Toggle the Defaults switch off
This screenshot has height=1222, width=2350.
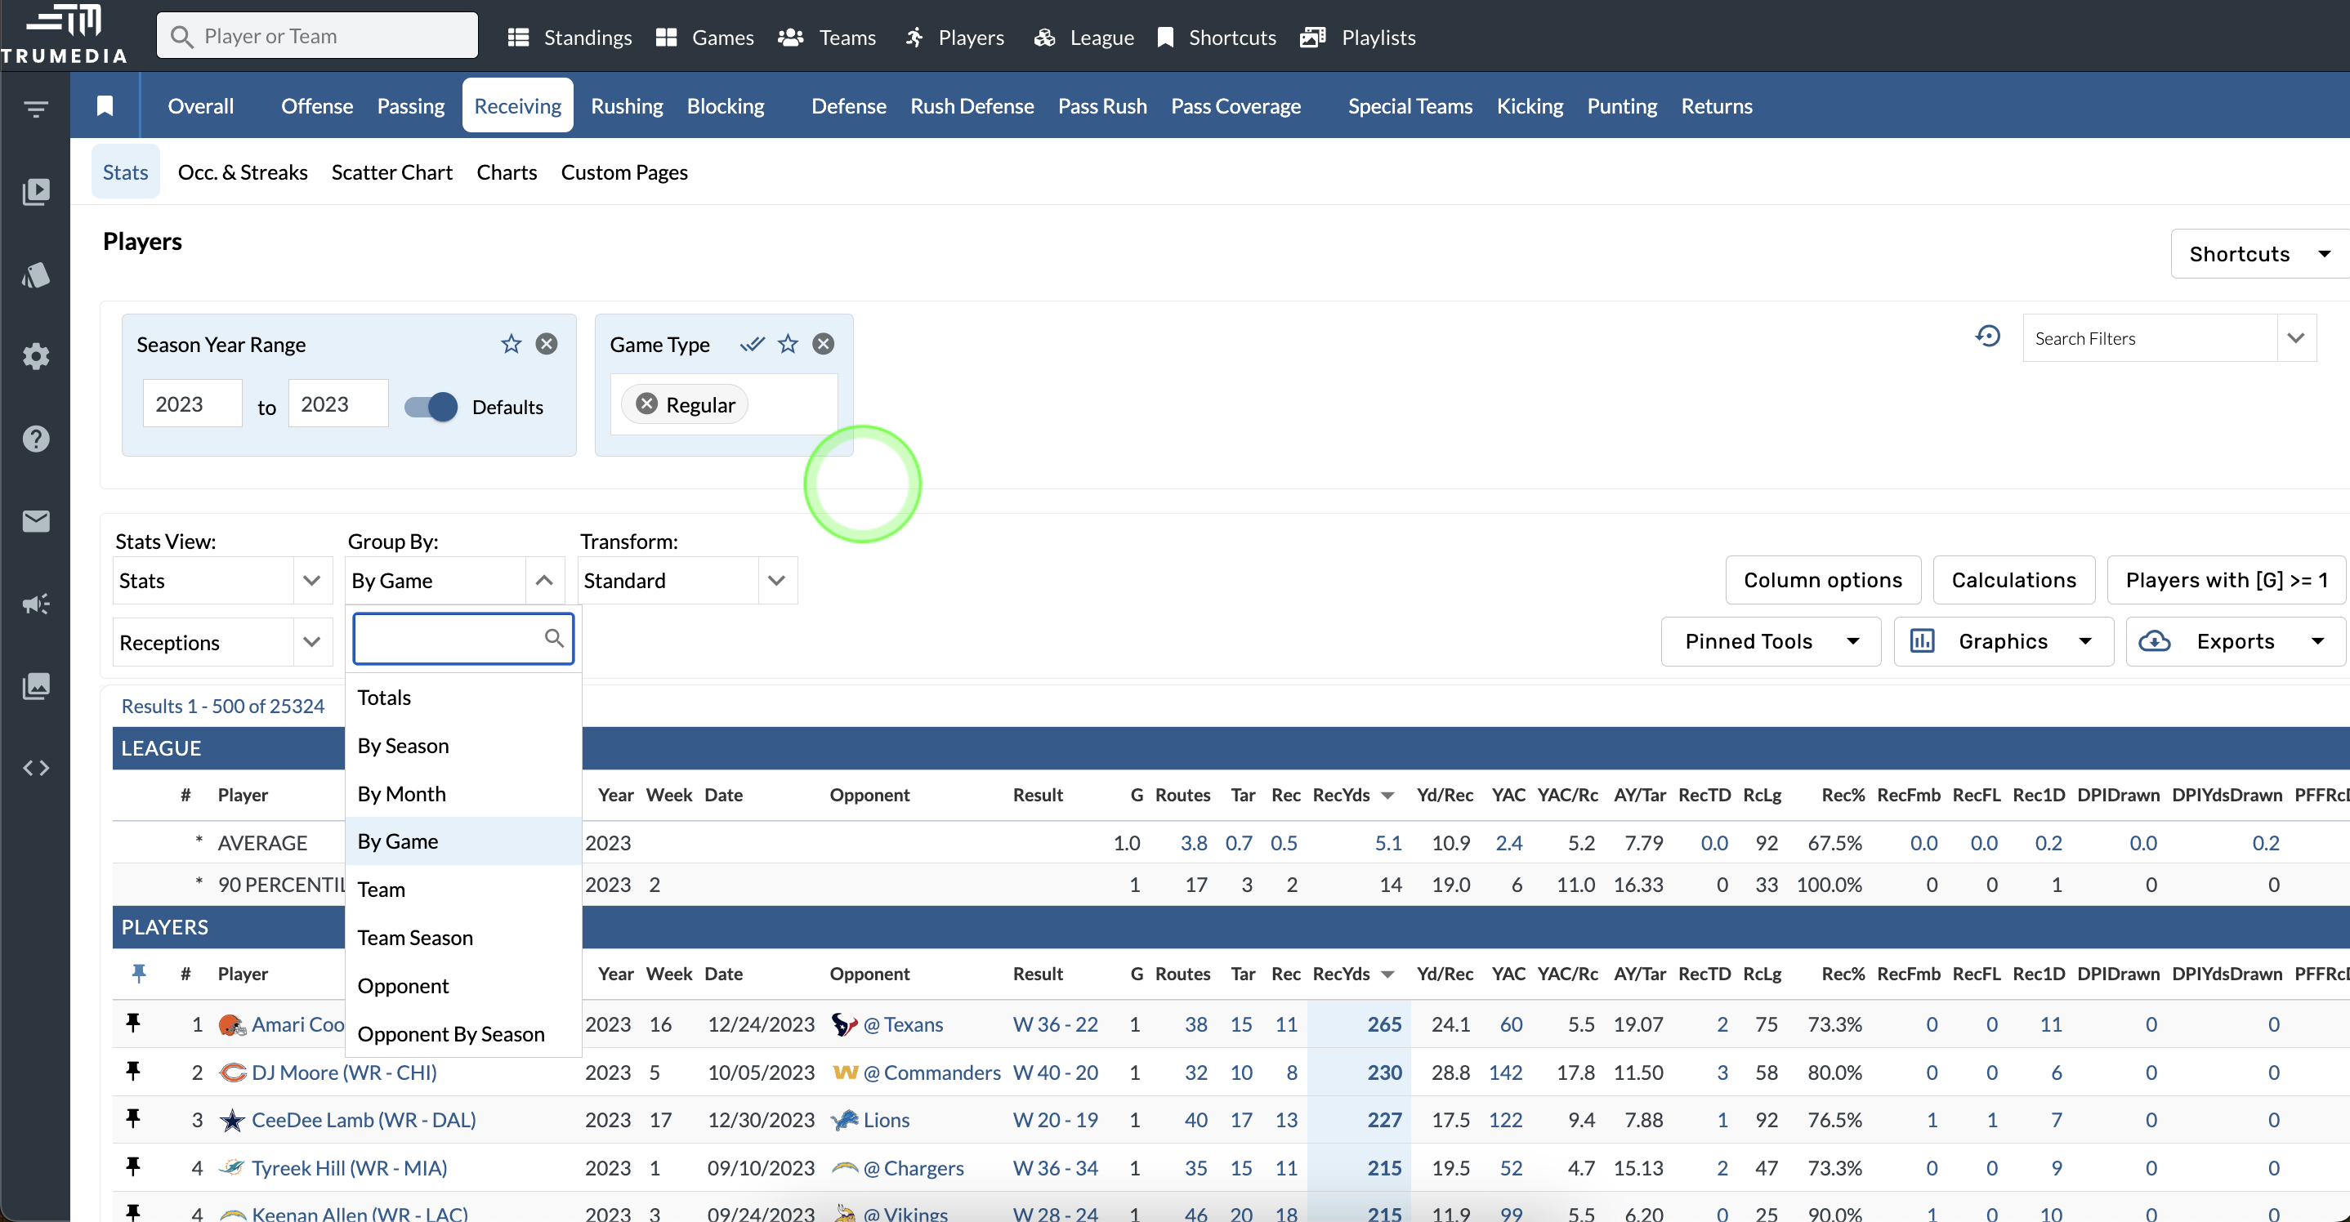pyautogui.click(x=431, y=407)
